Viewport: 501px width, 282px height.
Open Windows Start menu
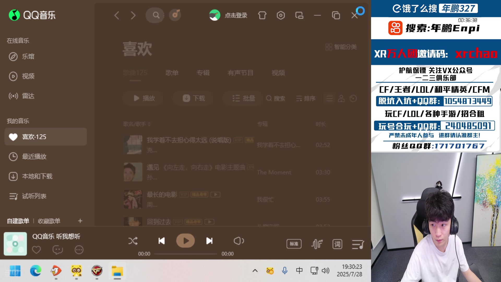coord(15,271)
